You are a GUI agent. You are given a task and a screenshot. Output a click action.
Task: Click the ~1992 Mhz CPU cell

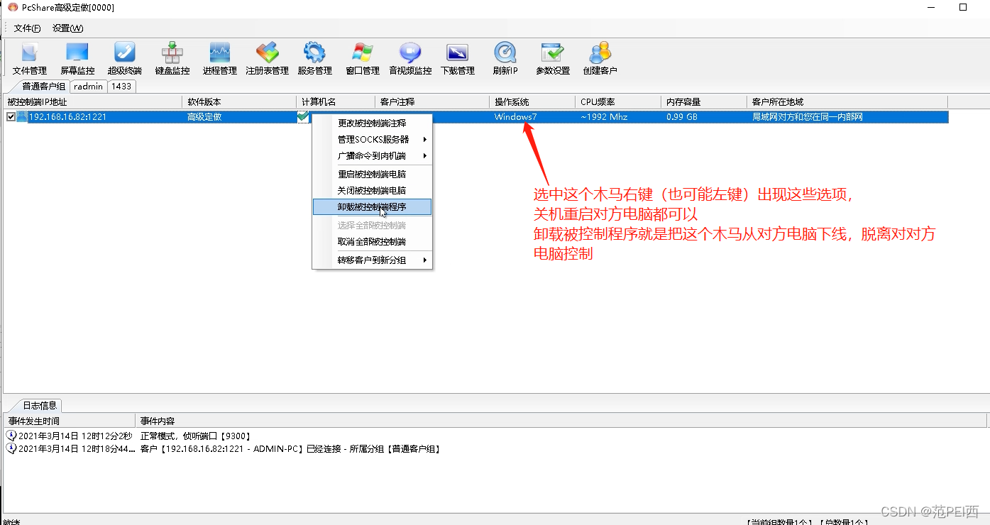click(x=604, y=117)
